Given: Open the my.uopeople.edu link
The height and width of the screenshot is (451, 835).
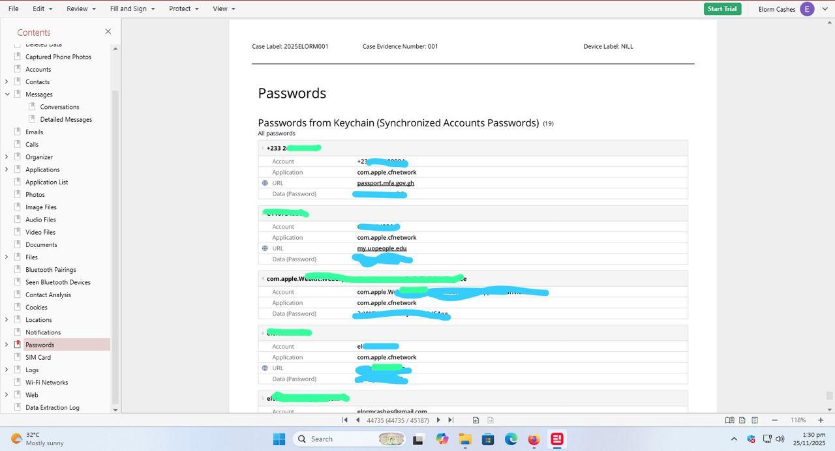Looking at the screenshot, I should (x=382, y=248).
